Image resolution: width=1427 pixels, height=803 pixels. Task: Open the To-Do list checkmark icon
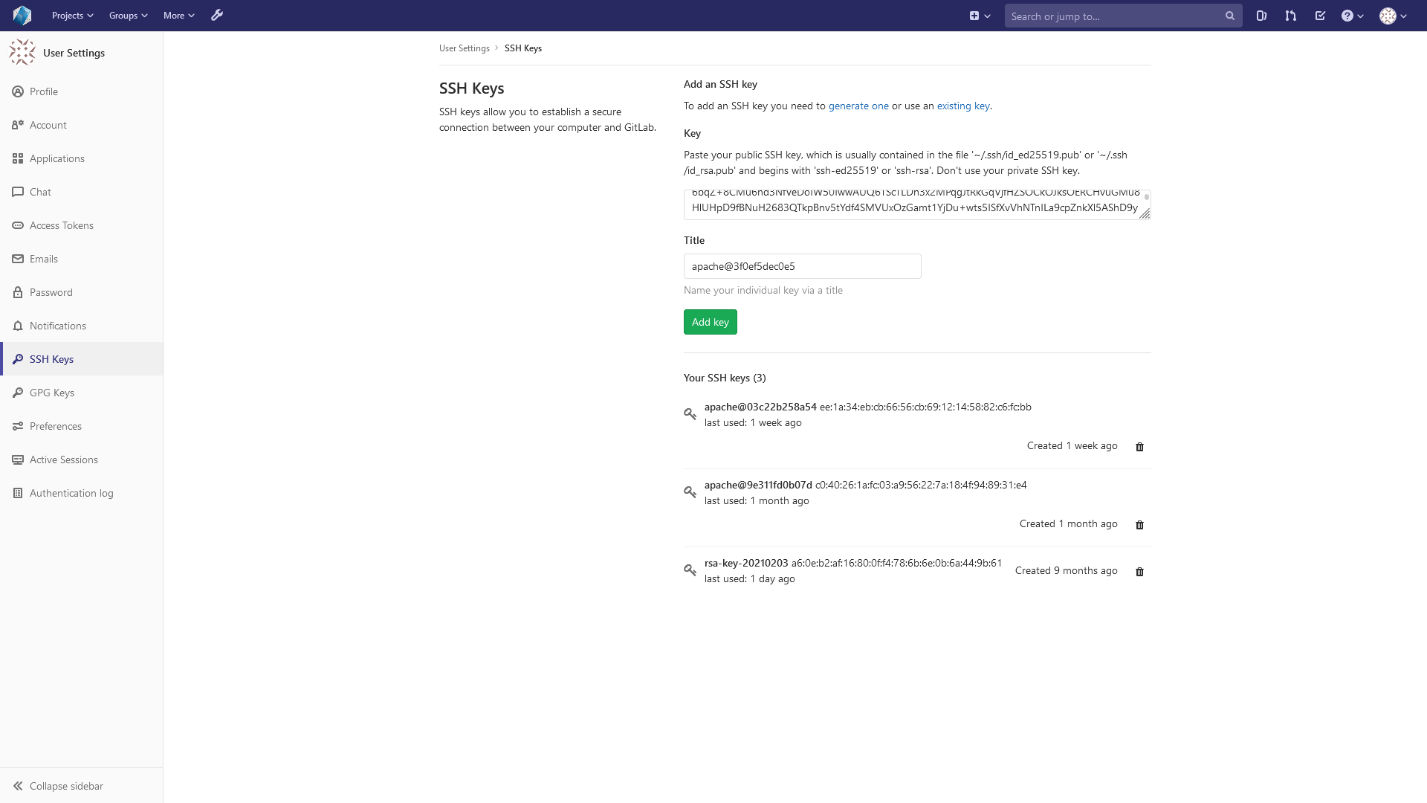(1320, 16)
